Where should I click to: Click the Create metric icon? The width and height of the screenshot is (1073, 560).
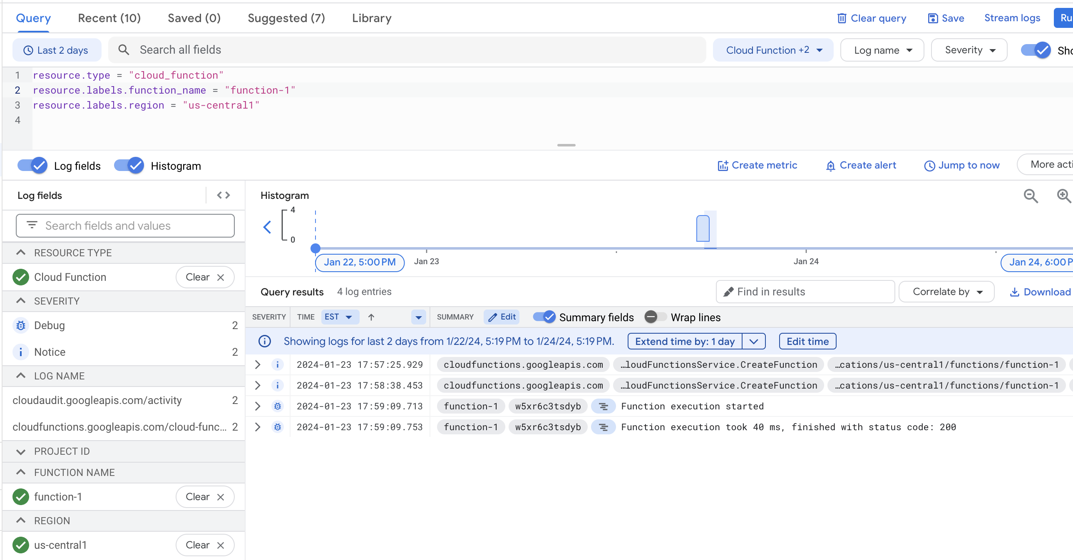coord(723,165)
